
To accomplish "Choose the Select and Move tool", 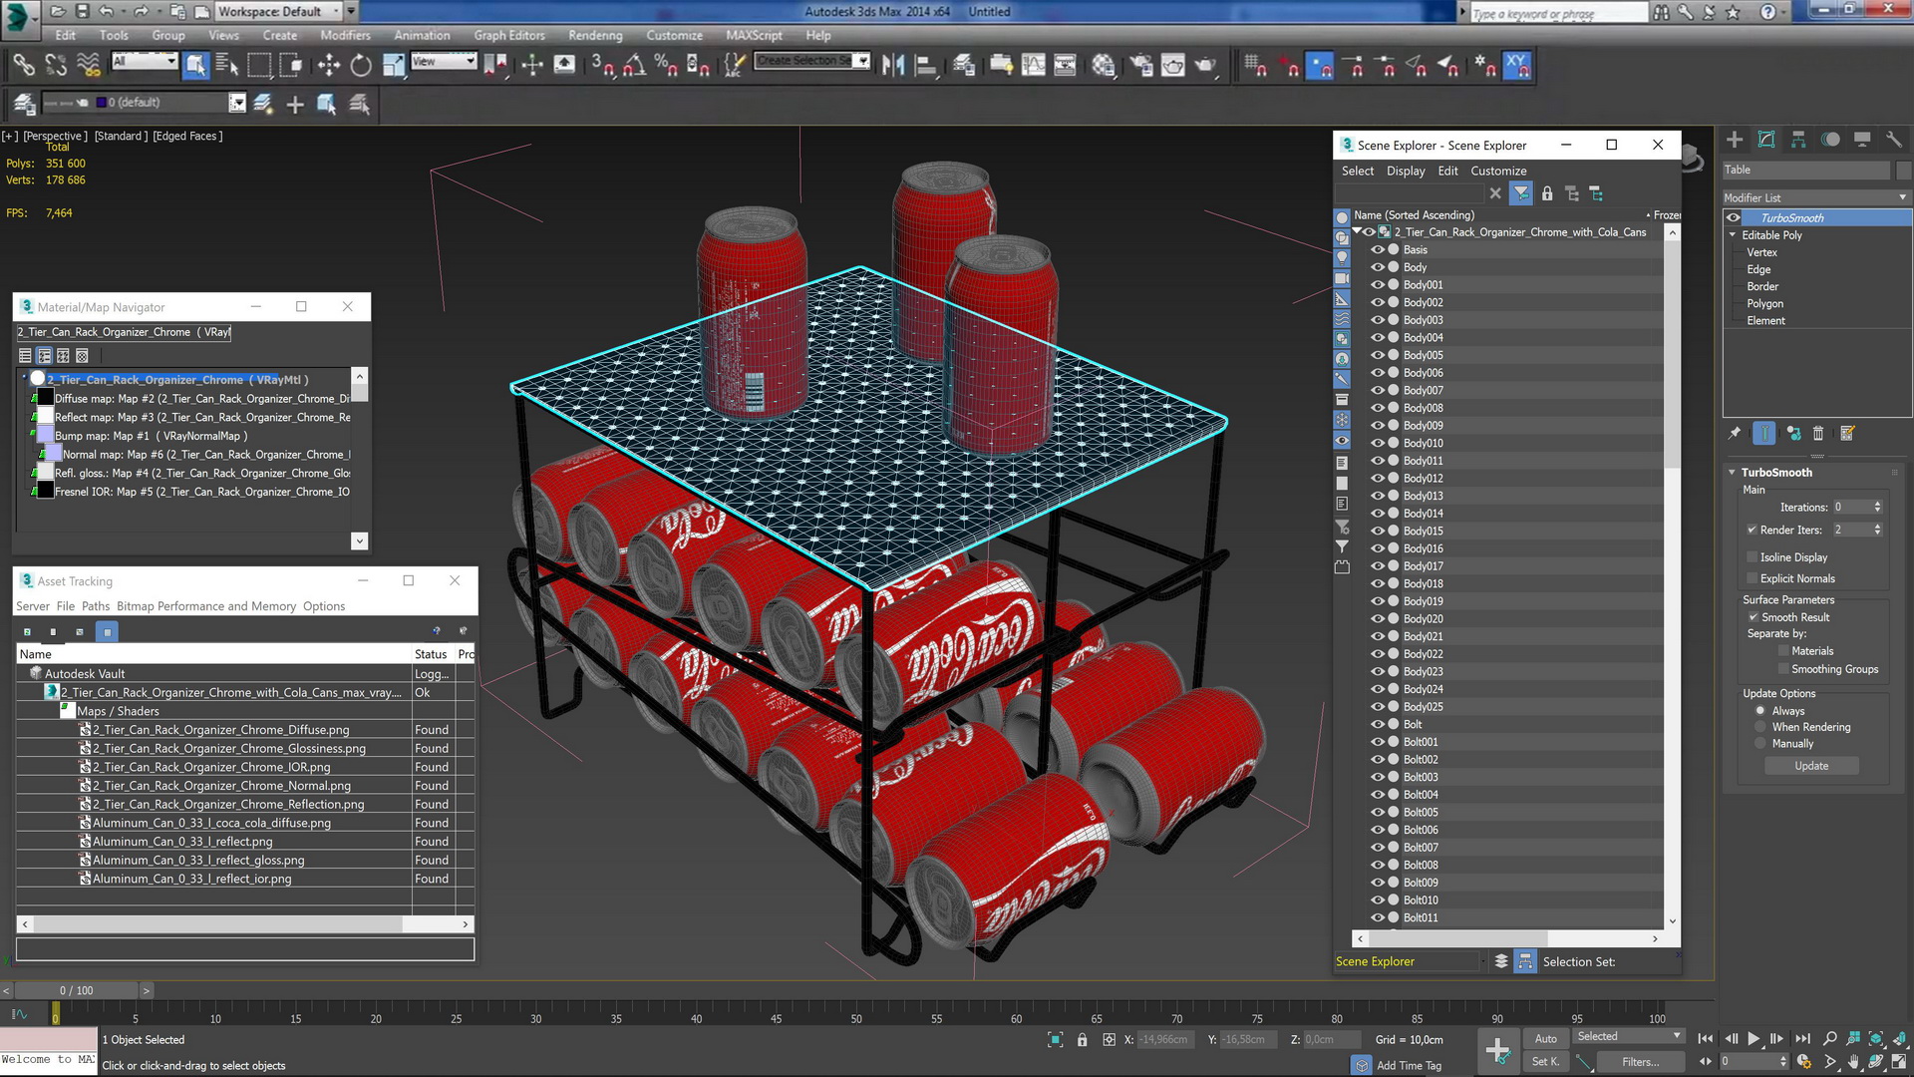I will [328, 66].
